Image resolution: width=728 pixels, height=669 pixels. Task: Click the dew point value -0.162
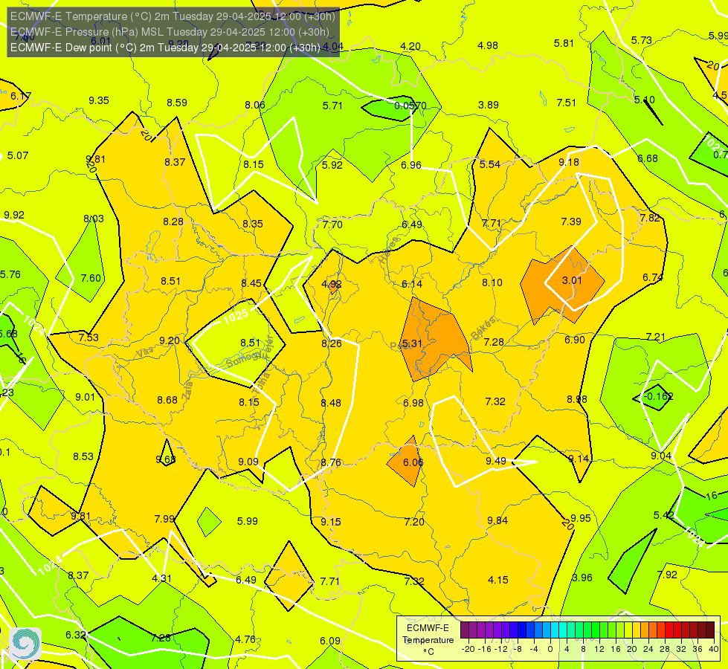(x=658, y=396)
